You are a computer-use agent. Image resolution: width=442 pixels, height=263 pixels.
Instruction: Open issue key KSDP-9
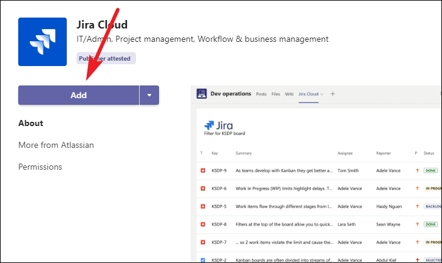click(x=219, y=170)
